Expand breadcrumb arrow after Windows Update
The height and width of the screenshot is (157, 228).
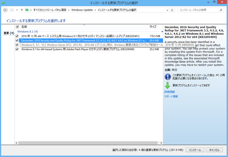pos(95,10)
